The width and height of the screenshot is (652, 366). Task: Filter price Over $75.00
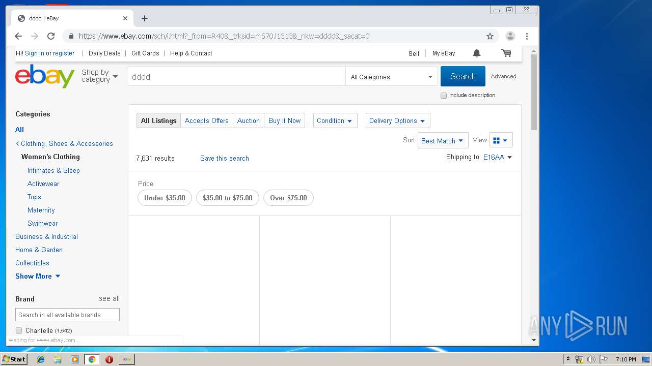[x=288, y=198]
